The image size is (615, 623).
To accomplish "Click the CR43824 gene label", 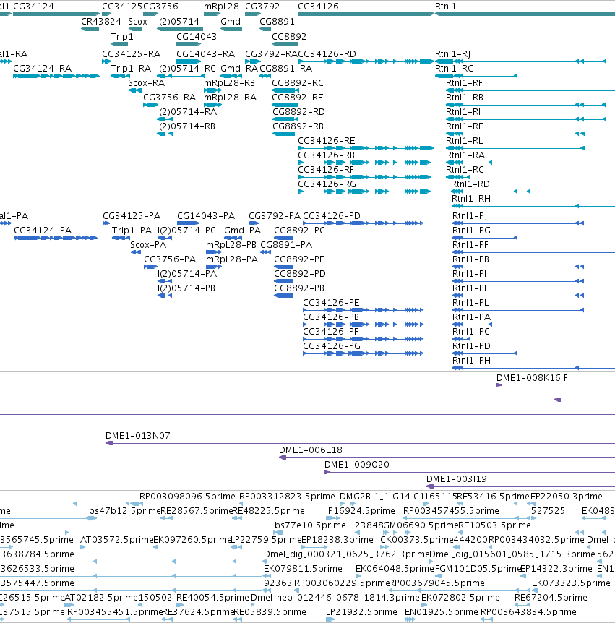I will click(101, 22).
